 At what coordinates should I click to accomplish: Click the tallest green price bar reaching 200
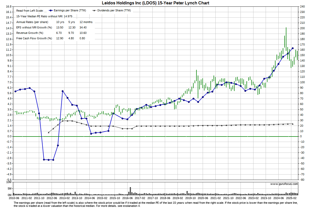click(286, 39)
